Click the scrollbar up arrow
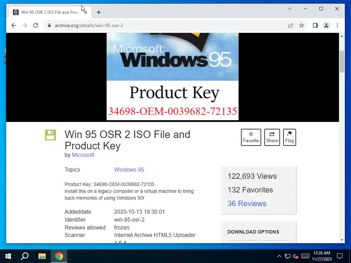The height and width of the screenshot is (263, 351). [342, 36]
